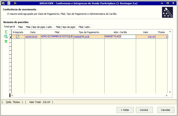Click the traffic light icon in title bar
The width and height of the screenshot is (178, 116).
9,3
